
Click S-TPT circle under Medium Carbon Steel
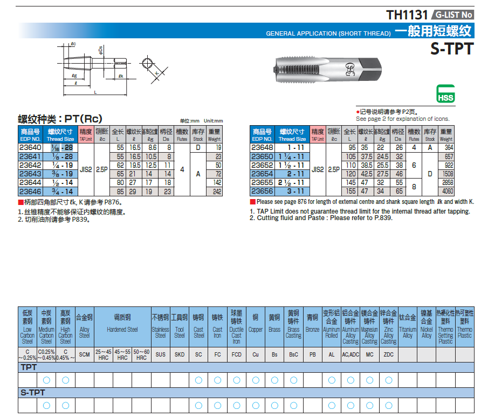coord(46,406)
